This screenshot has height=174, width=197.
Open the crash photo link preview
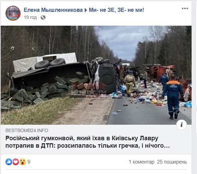click(x=96, y=75)
